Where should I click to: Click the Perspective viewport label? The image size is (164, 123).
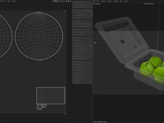tap(97, 4)
